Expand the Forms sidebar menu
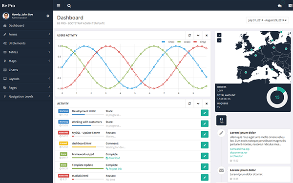 [26, 34]
